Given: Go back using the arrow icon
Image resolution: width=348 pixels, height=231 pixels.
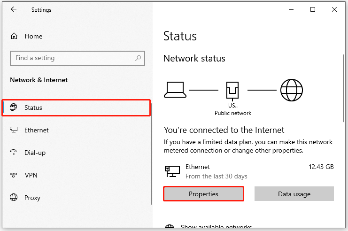Looking at the screenshot, I should pyautogui.click(x=14, y=9).
